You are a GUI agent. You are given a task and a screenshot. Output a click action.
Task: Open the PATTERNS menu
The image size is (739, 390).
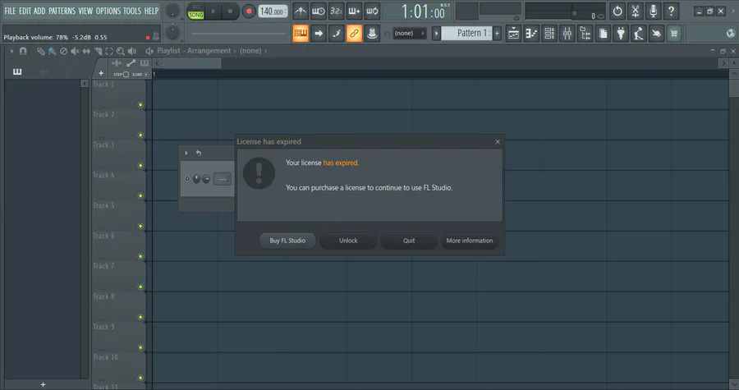pos(62,11)
